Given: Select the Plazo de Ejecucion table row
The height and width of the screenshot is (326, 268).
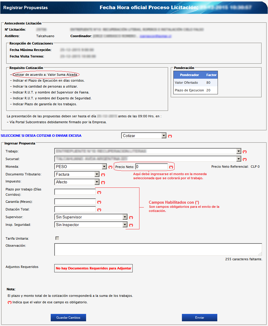Looking at the screenshot, I should pos(196,90).
